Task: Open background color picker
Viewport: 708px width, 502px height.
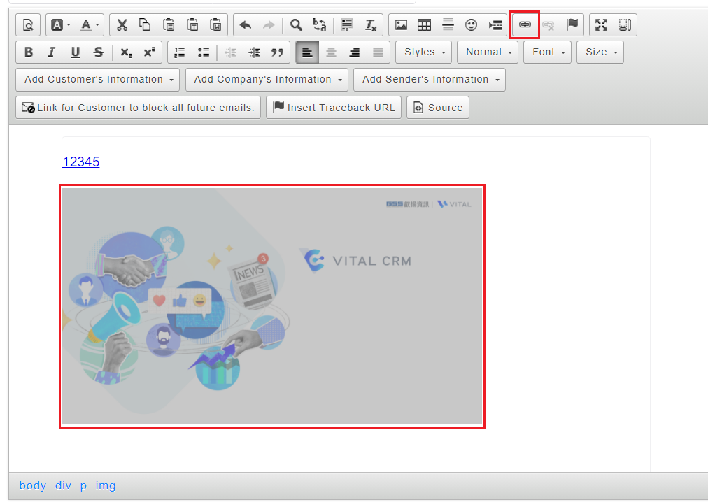Action: (60, 25)
